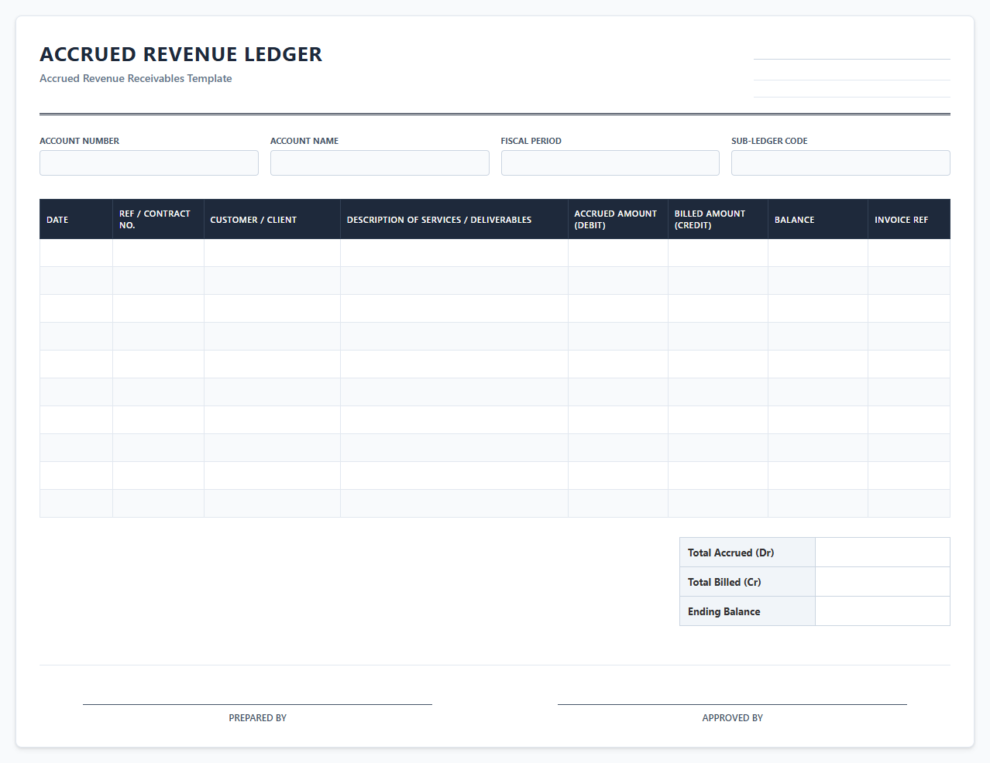Click the DESCRIPTION OF SERVICES / DELIVERABLES header
Viewport: 990px width, 763px height.
[x=454, y=220]
